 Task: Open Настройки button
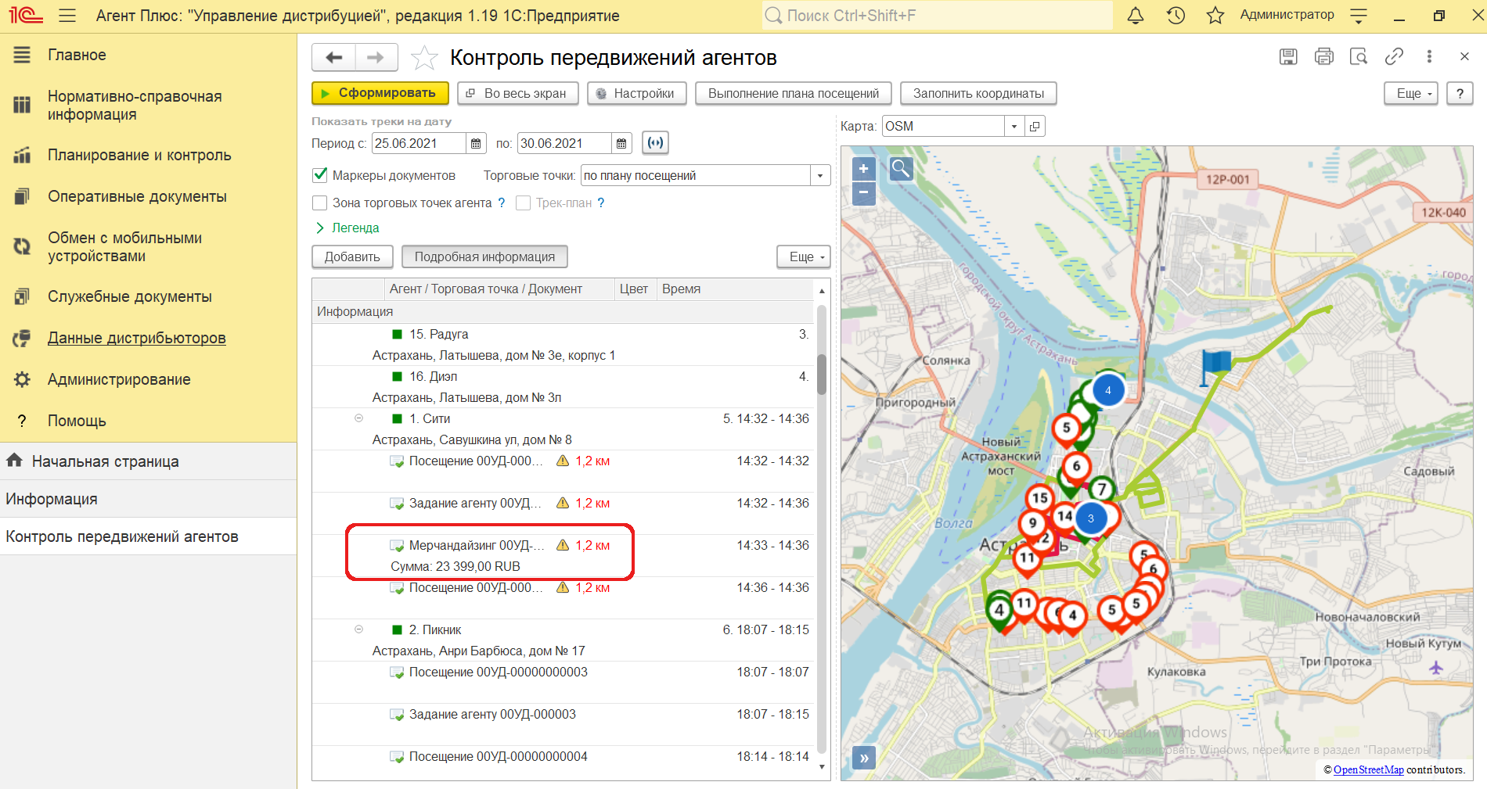(636, 93)
